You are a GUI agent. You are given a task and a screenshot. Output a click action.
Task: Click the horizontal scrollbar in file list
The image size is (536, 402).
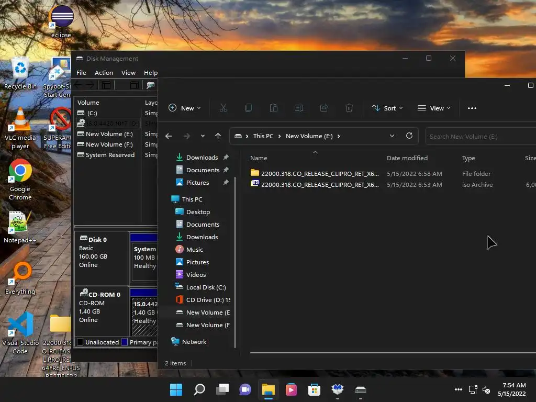pos(393,352)
